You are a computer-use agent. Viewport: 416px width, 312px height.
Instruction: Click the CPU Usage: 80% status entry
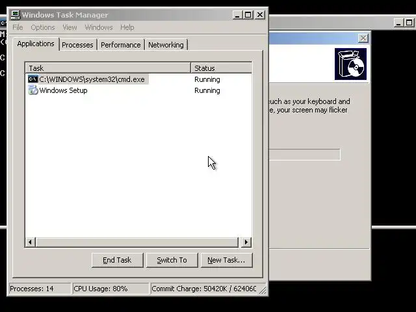coord(110,289)
